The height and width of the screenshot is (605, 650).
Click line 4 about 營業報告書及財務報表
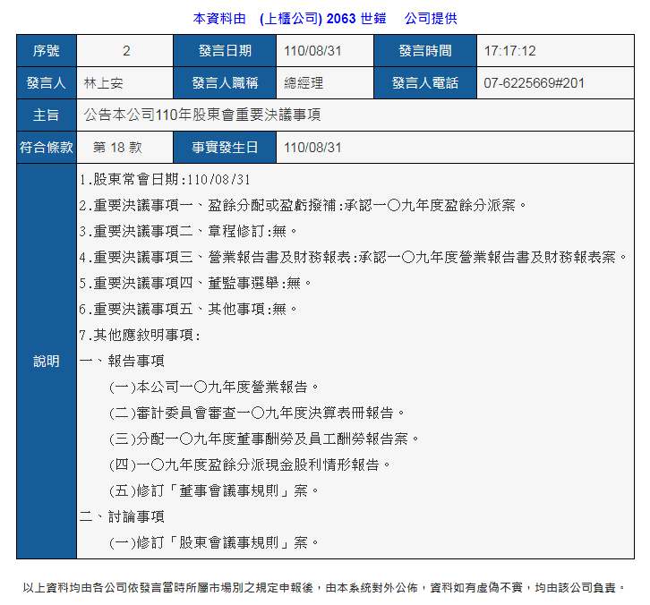tap(353, 258)
